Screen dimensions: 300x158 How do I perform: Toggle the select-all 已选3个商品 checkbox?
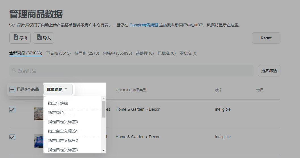tap(12, 89)
